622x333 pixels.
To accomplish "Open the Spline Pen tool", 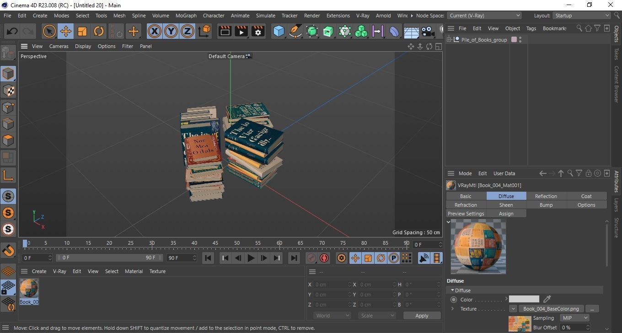I will pyautogui.click(x=295, y=32).
